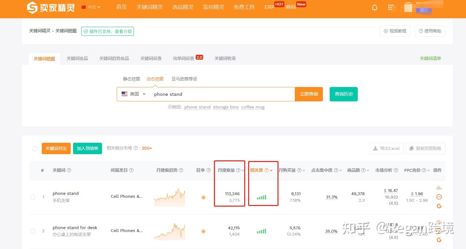The width and height of the screenshot is (466, 249).
Task: Check the box for phone stand row
Action: 33,197
